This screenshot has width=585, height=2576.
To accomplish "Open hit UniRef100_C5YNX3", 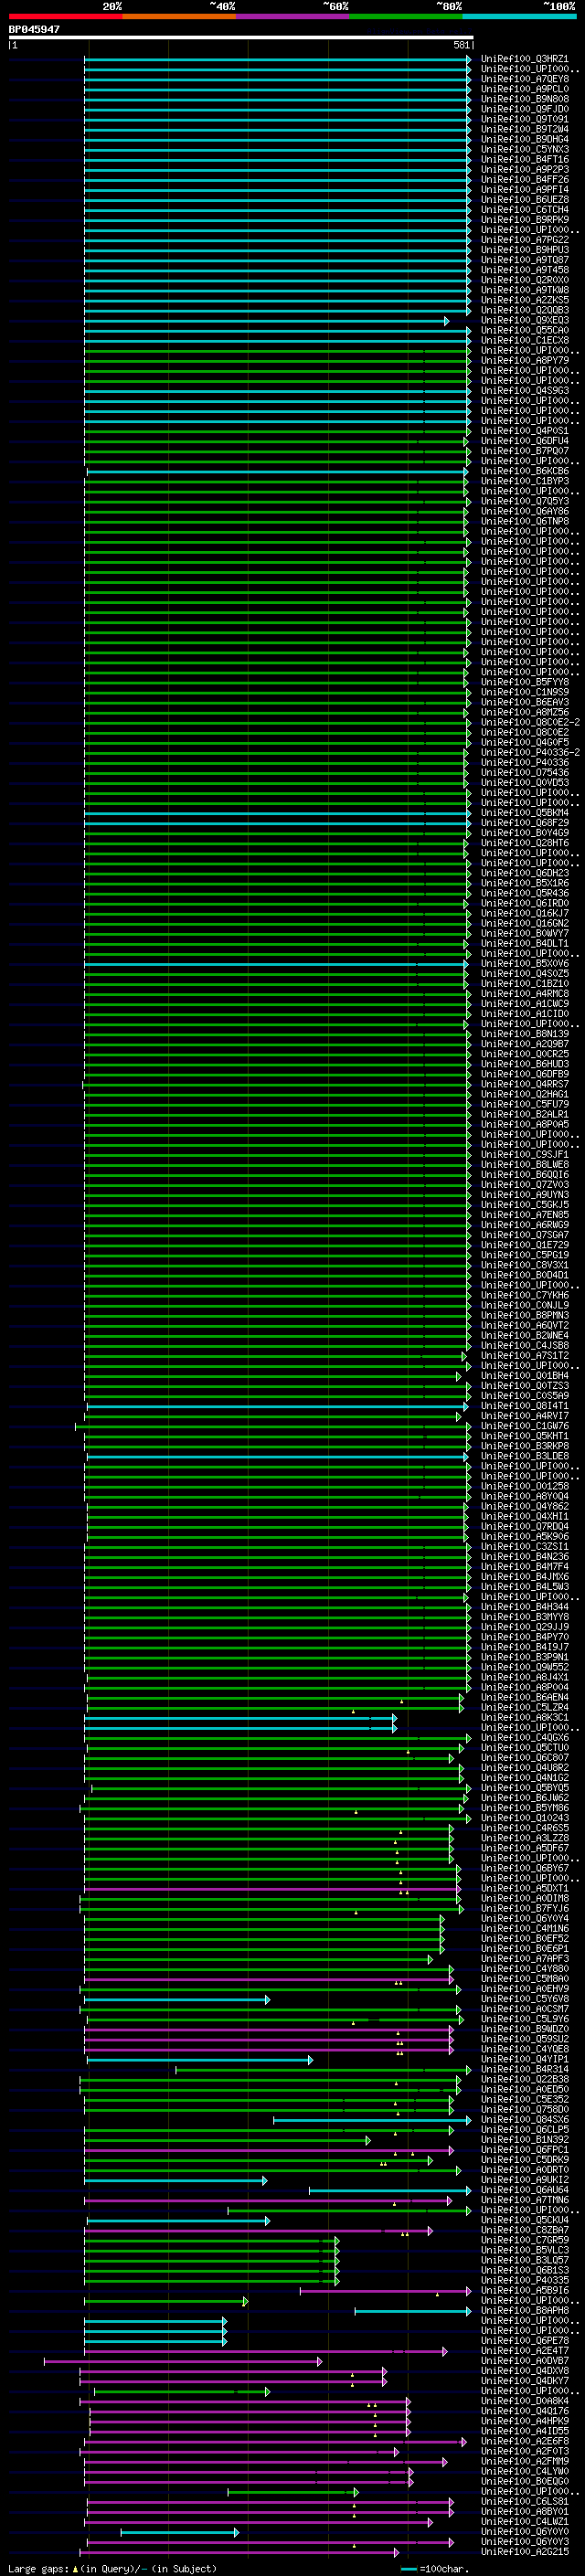I will [x=524, y=149].
